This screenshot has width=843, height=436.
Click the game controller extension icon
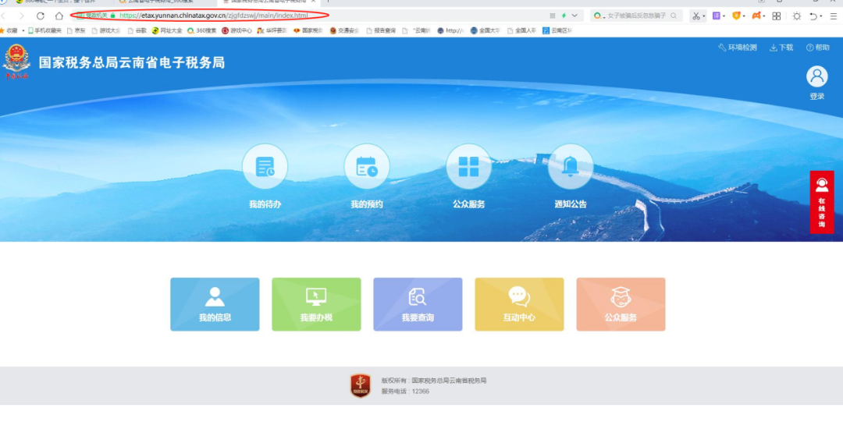(x=756, y=16)
